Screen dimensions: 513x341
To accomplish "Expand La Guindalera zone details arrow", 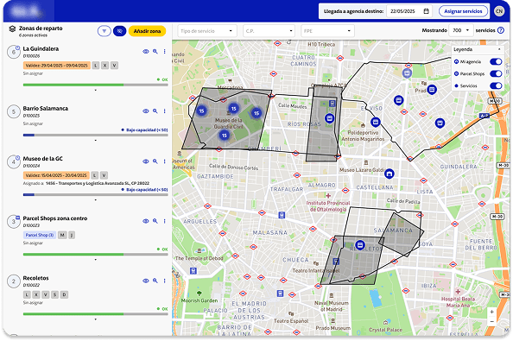I will pyautogui.click(x=96, y=91).
